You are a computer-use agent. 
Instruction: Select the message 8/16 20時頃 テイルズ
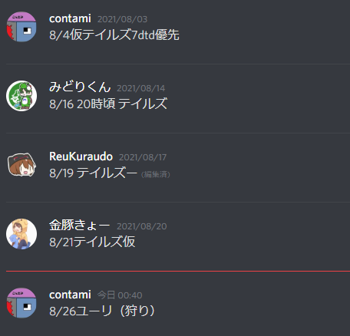click(108, 104)
